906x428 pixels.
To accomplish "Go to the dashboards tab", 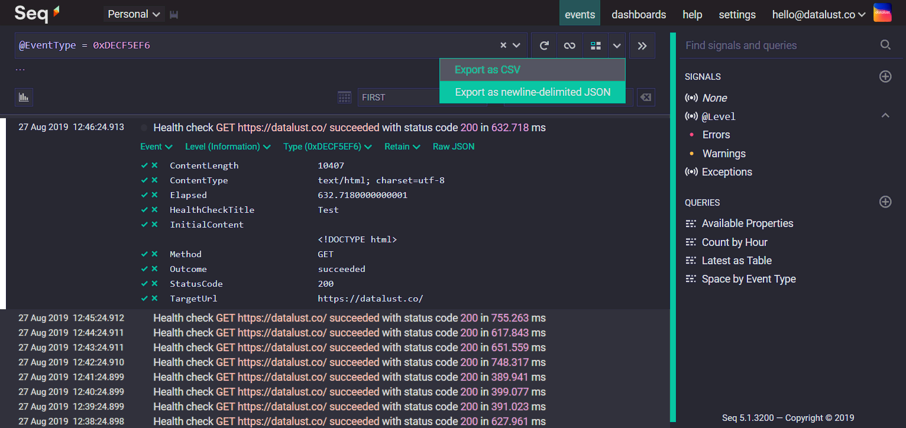I will coord(639,15).
